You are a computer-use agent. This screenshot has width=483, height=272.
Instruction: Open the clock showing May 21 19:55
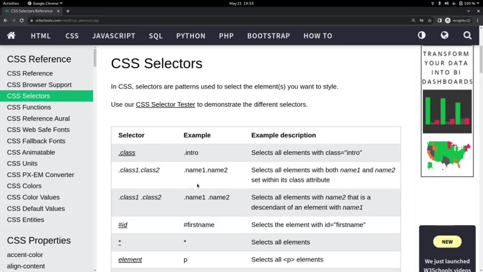pyautogui.click(x=241, y=3)
